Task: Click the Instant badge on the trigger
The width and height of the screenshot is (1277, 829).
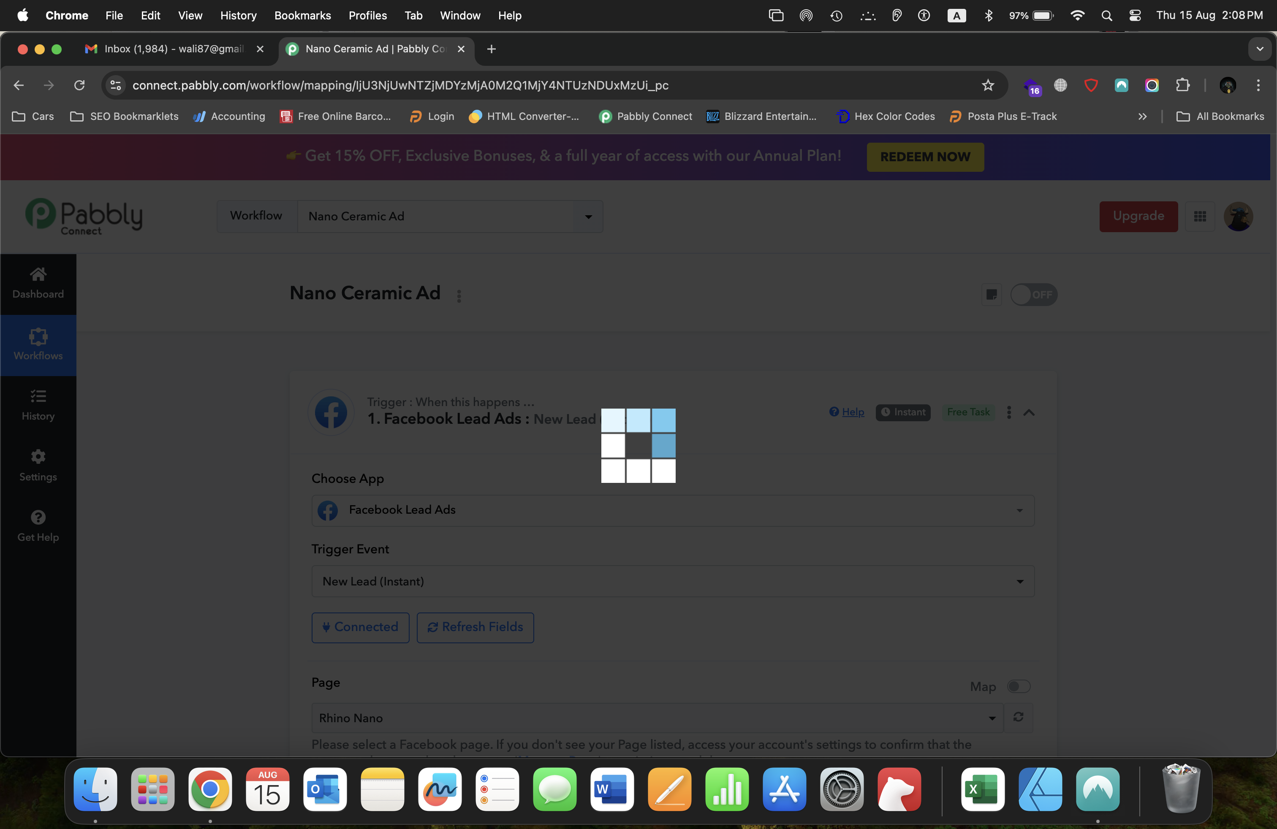Action: click(903, 412)
